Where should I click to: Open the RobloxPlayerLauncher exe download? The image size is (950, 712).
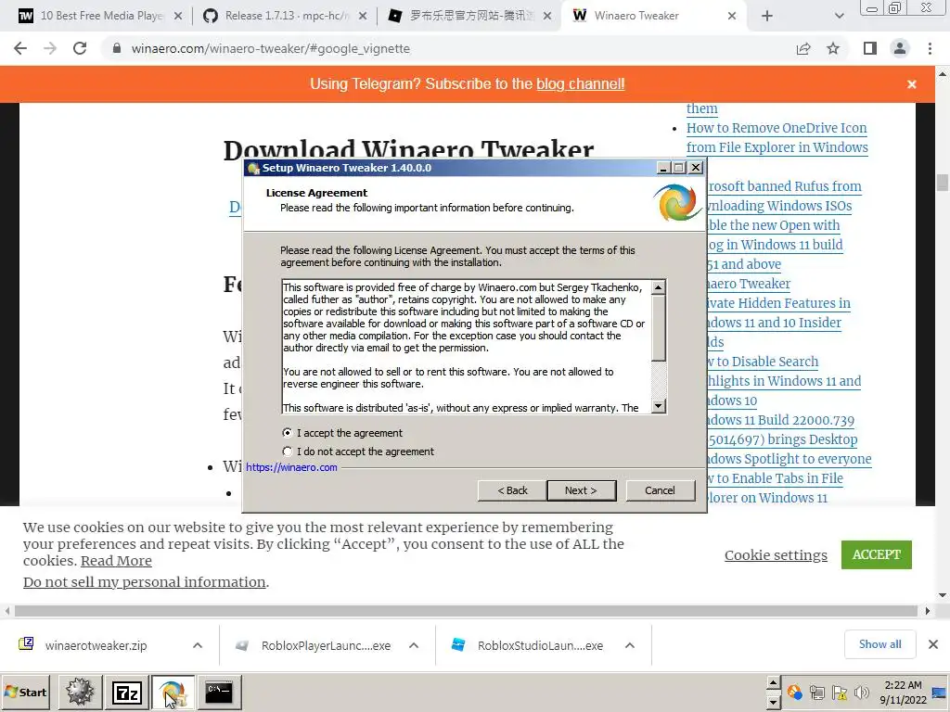click(326, 645)
